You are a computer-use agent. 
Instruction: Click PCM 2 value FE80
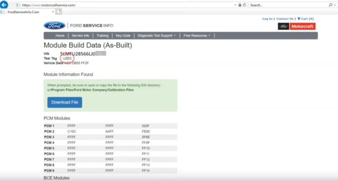[x=146, y=131]
